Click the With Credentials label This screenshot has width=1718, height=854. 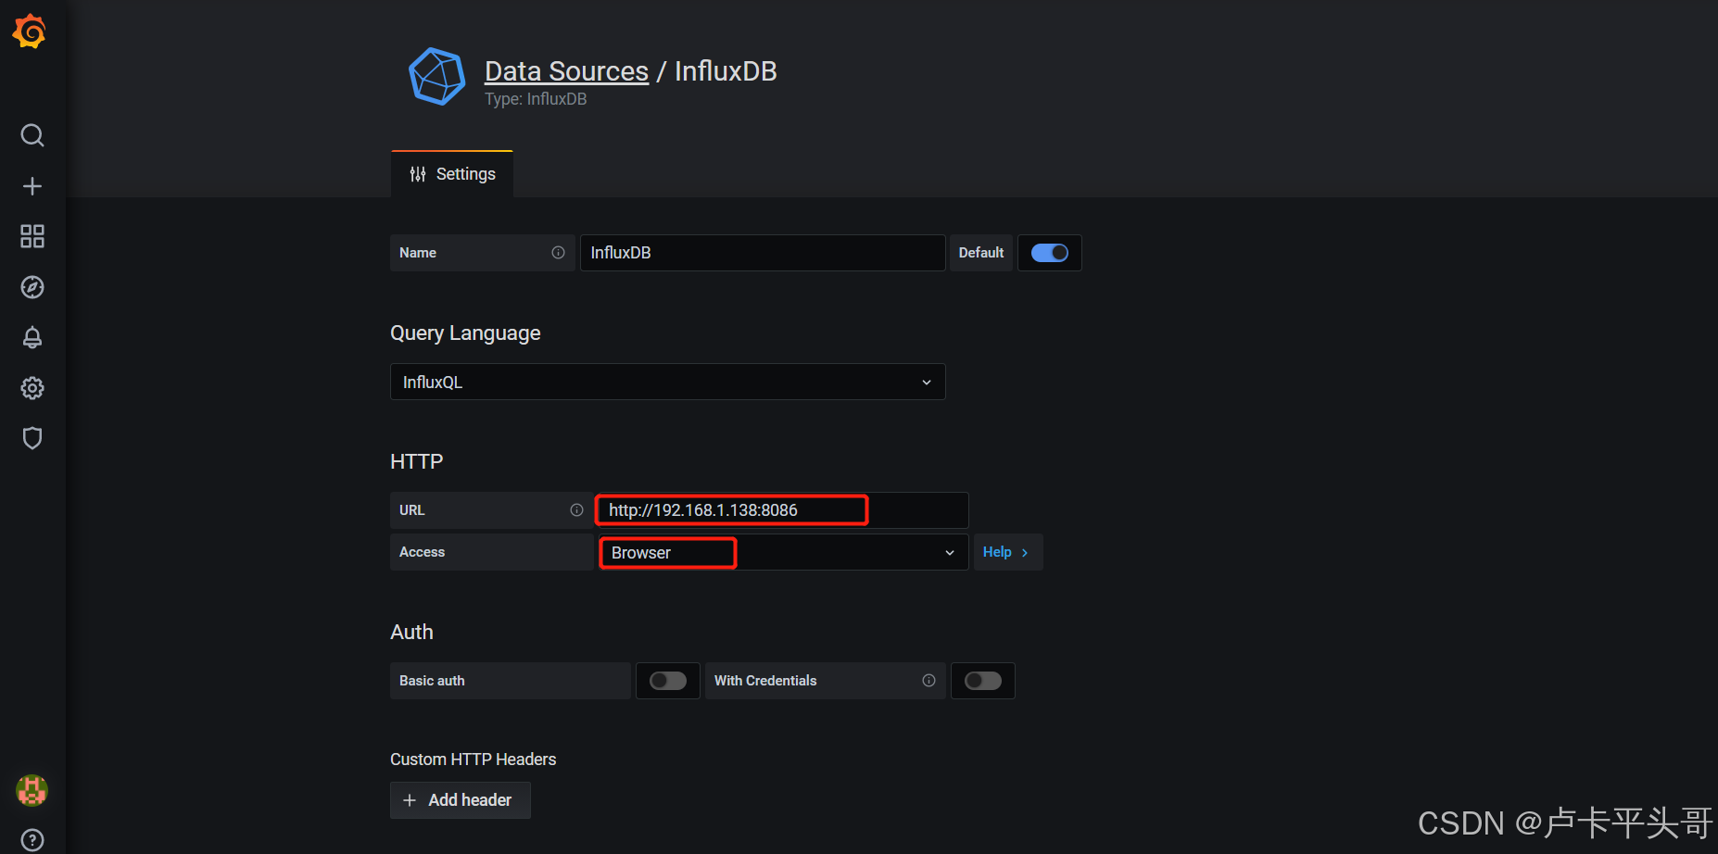tap(765, 681)
